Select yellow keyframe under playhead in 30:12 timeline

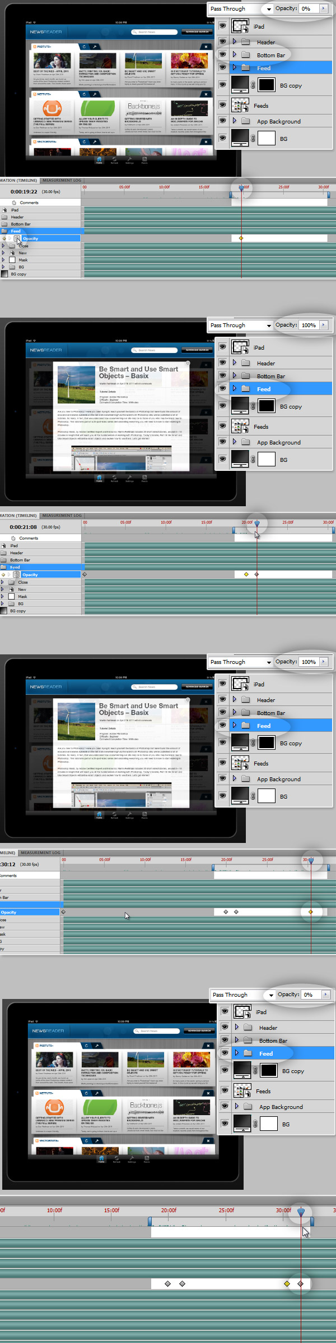(x=311, y=911)
